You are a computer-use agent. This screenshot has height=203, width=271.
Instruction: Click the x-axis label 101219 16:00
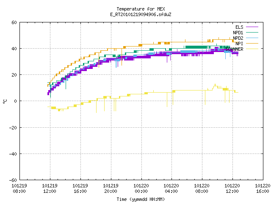point(80,189)
